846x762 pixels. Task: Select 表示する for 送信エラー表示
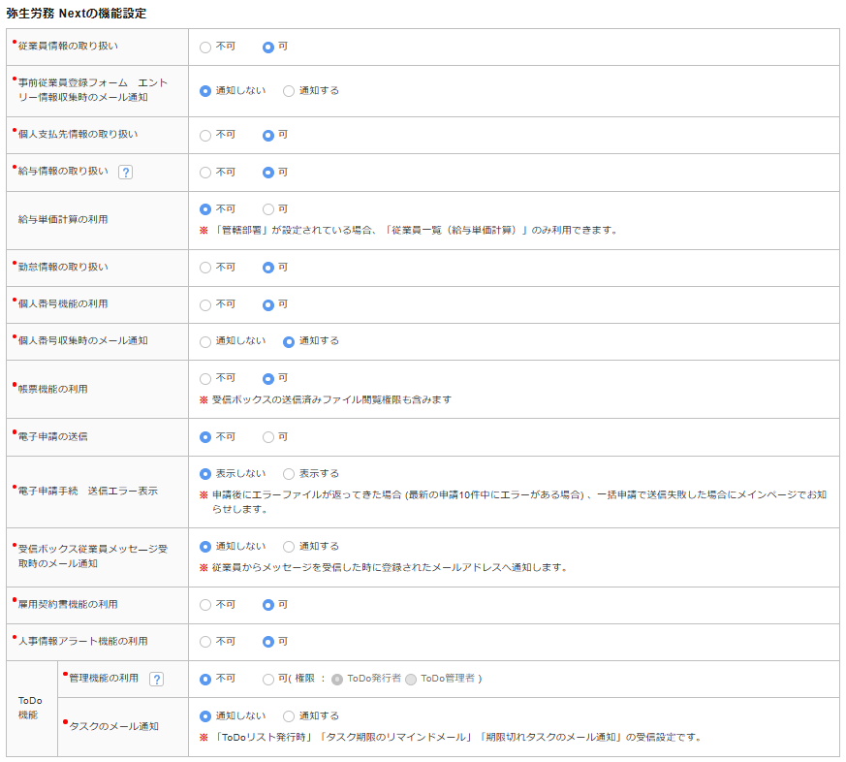tap(289, 474)
